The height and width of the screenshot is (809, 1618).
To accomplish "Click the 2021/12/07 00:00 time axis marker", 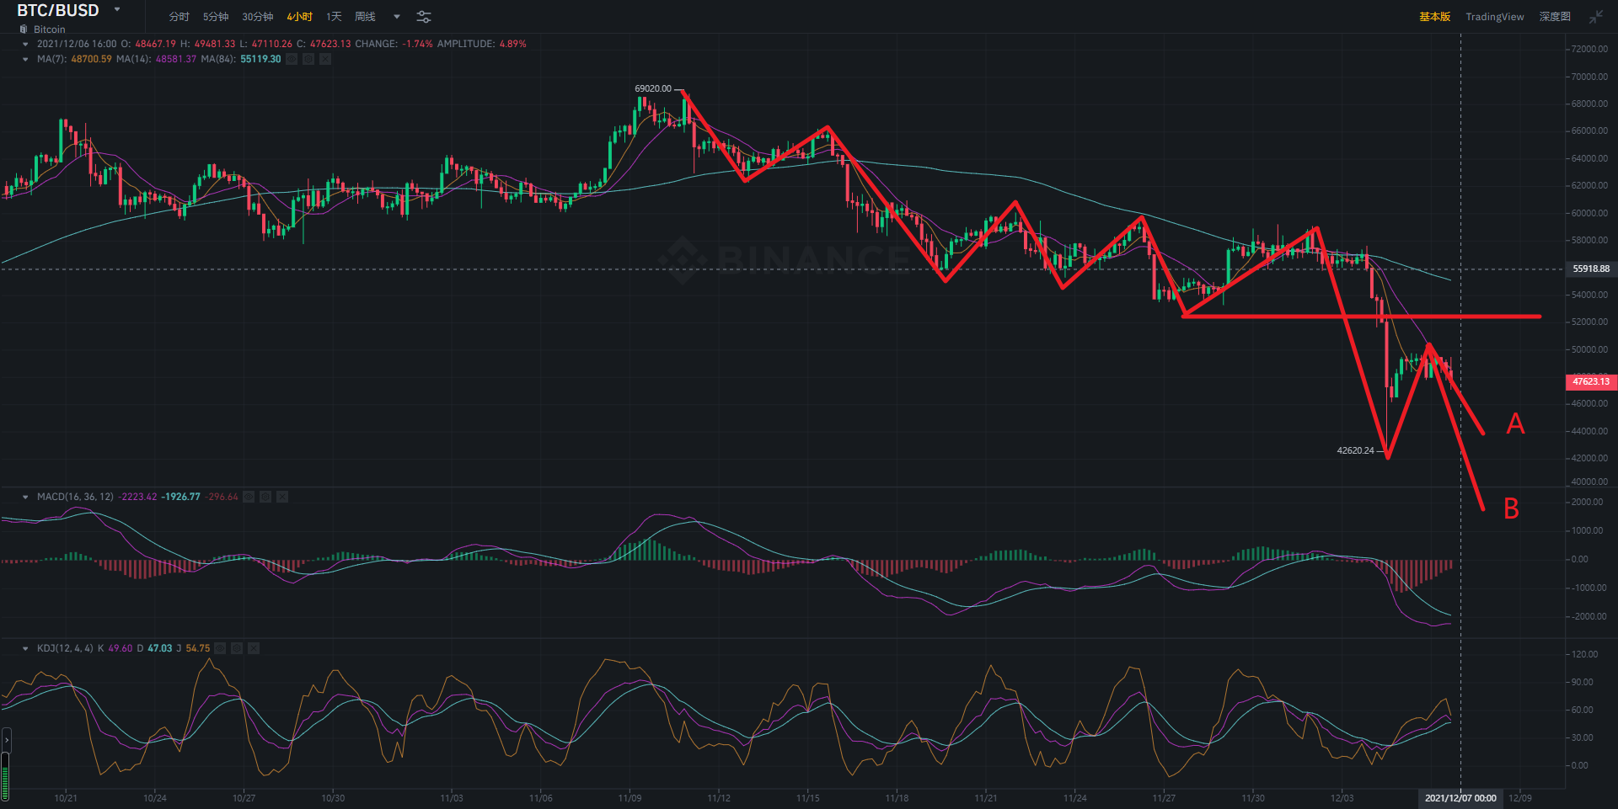I will tap(1460, 798).
